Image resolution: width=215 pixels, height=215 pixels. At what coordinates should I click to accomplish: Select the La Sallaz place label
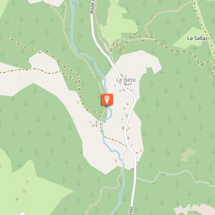pyautogui.click(x=198, y=38)
